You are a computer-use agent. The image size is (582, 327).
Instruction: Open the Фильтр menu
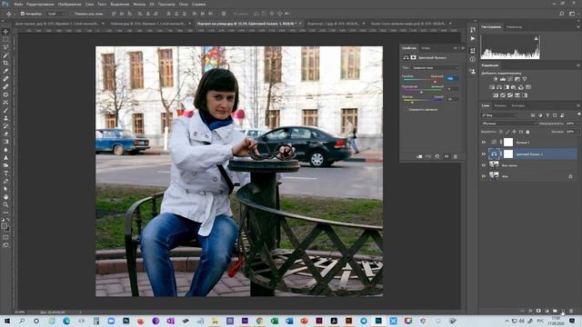coord(139,5)
